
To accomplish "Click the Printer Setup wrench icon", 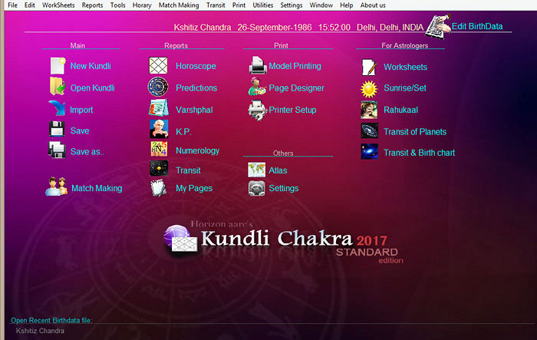I will point(258,111).
